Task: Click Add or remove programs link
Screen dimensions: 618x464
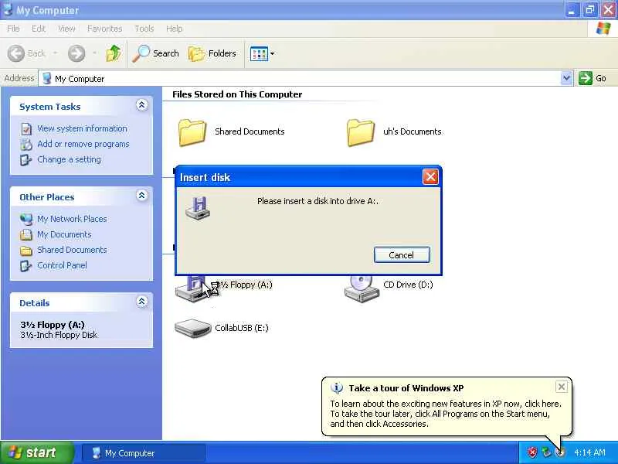Action: pyautogui.click(x=83, y=144)
